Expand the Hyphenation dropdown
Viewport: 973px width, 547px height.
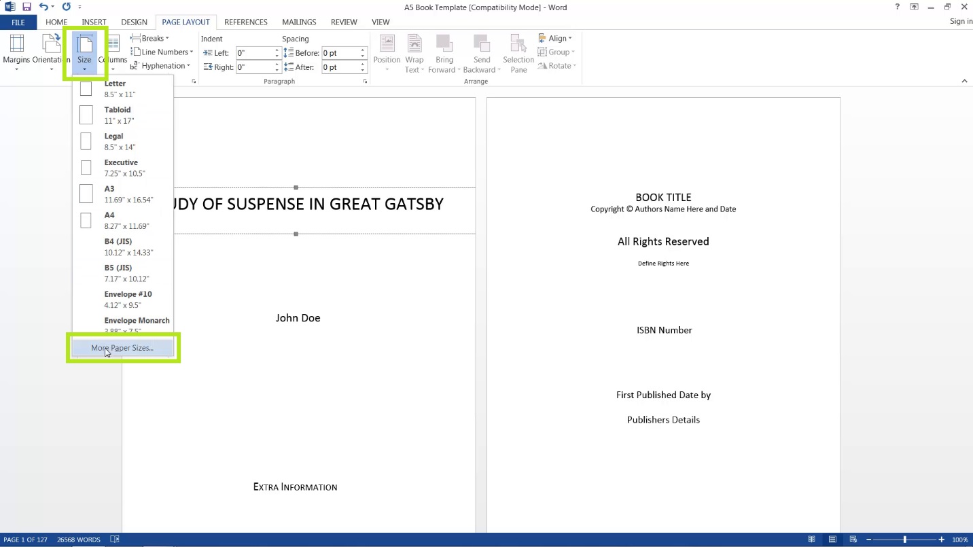188,66
